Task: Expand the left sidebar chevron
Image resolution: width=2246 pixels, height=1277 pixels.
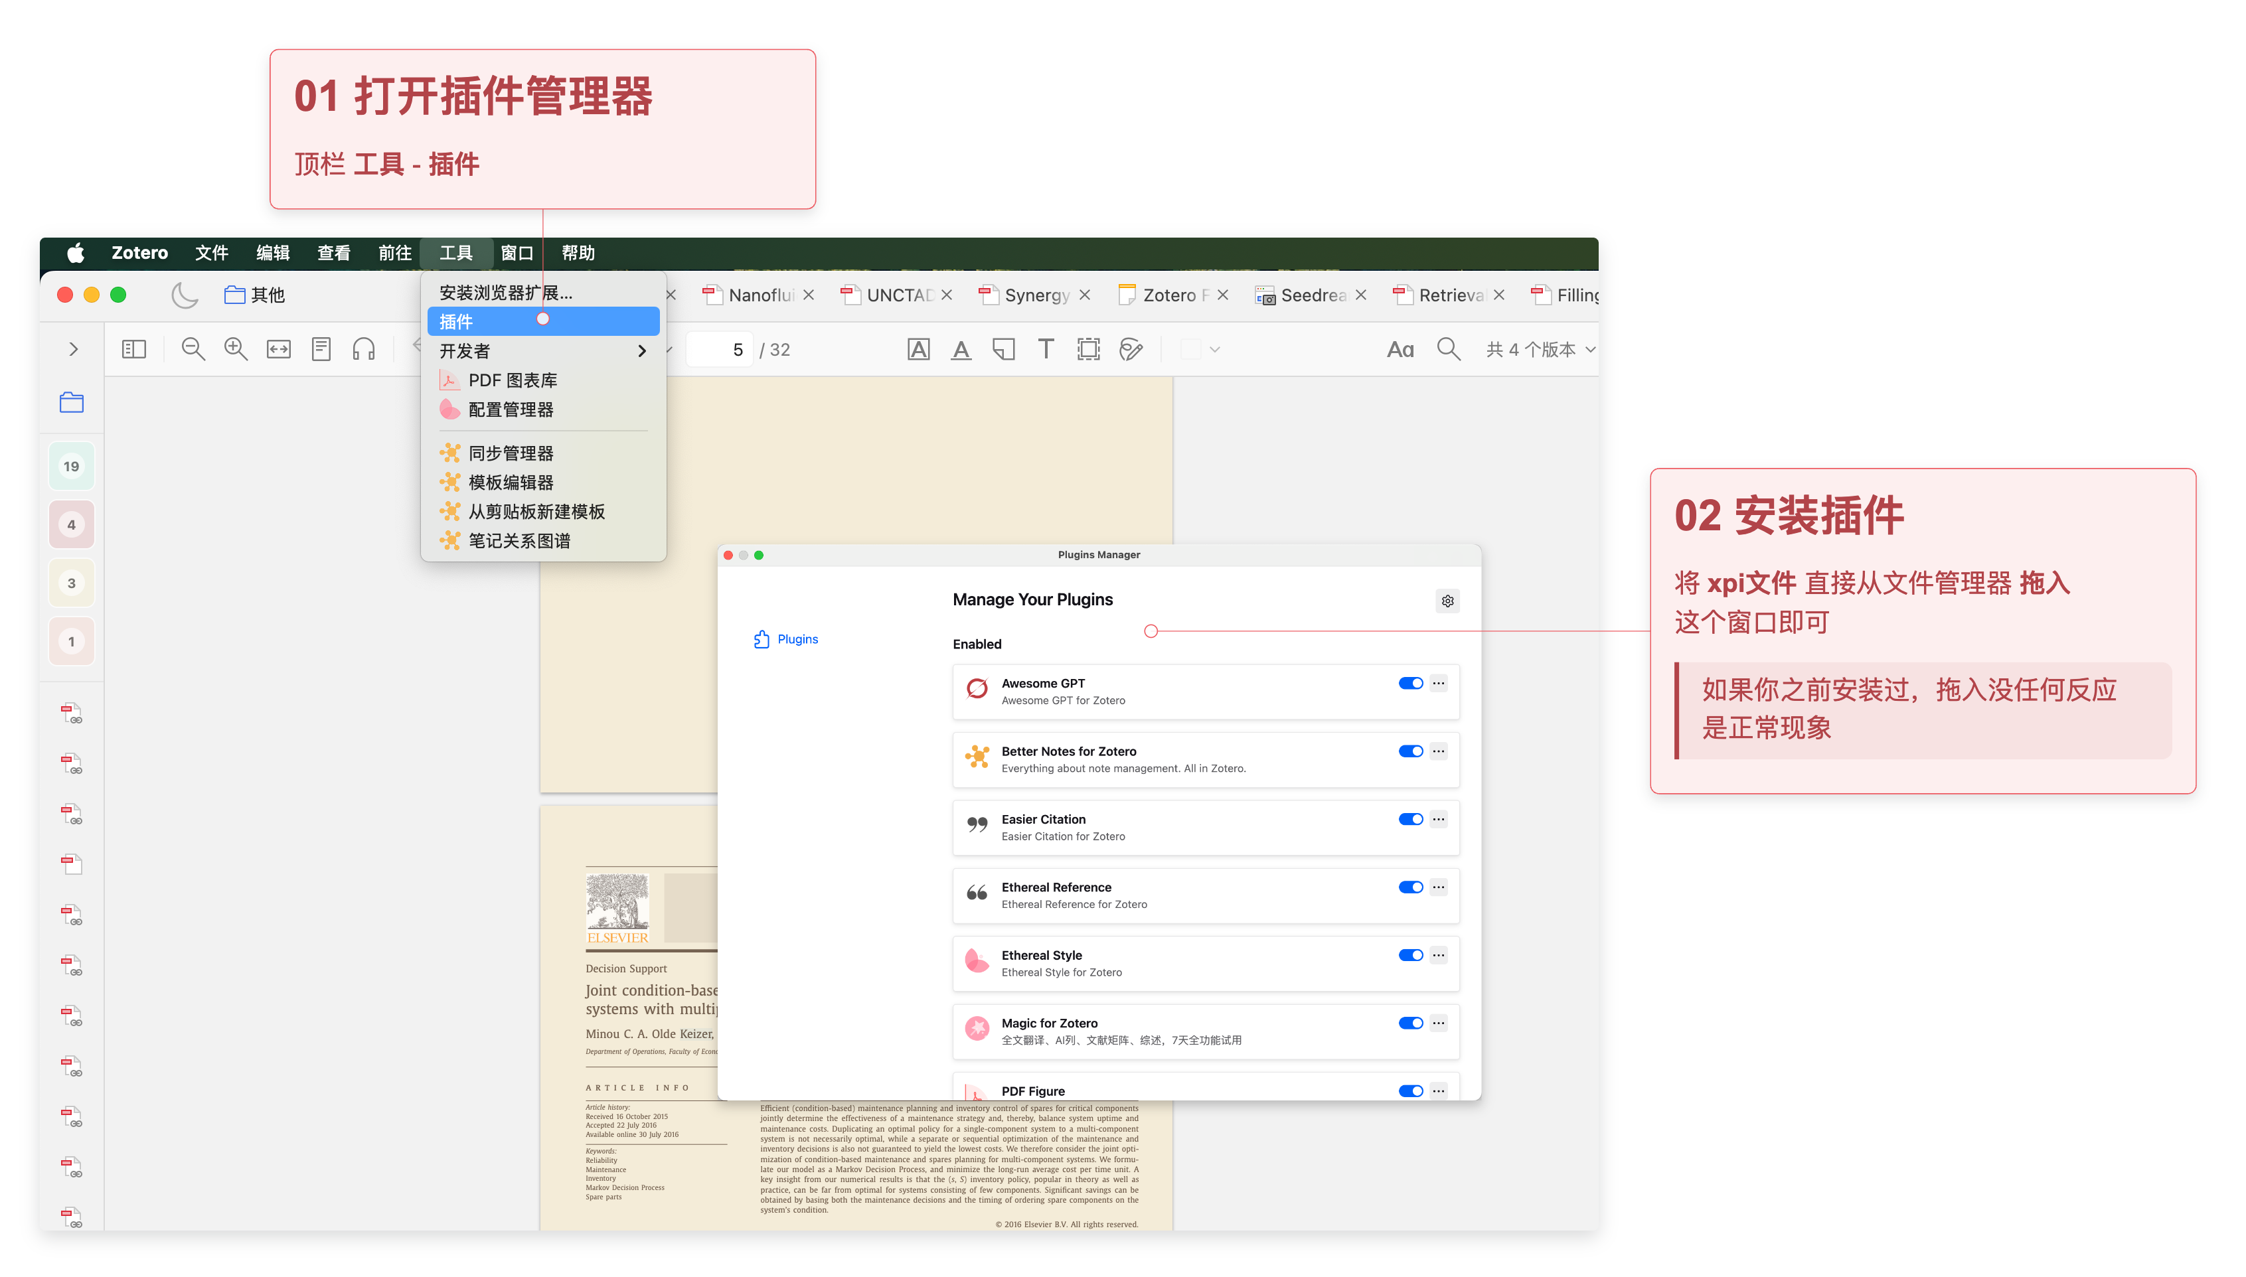Action: point(74,350)
